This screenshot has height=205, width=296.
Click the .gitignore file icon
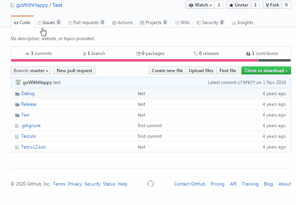(x=17, y=126)
